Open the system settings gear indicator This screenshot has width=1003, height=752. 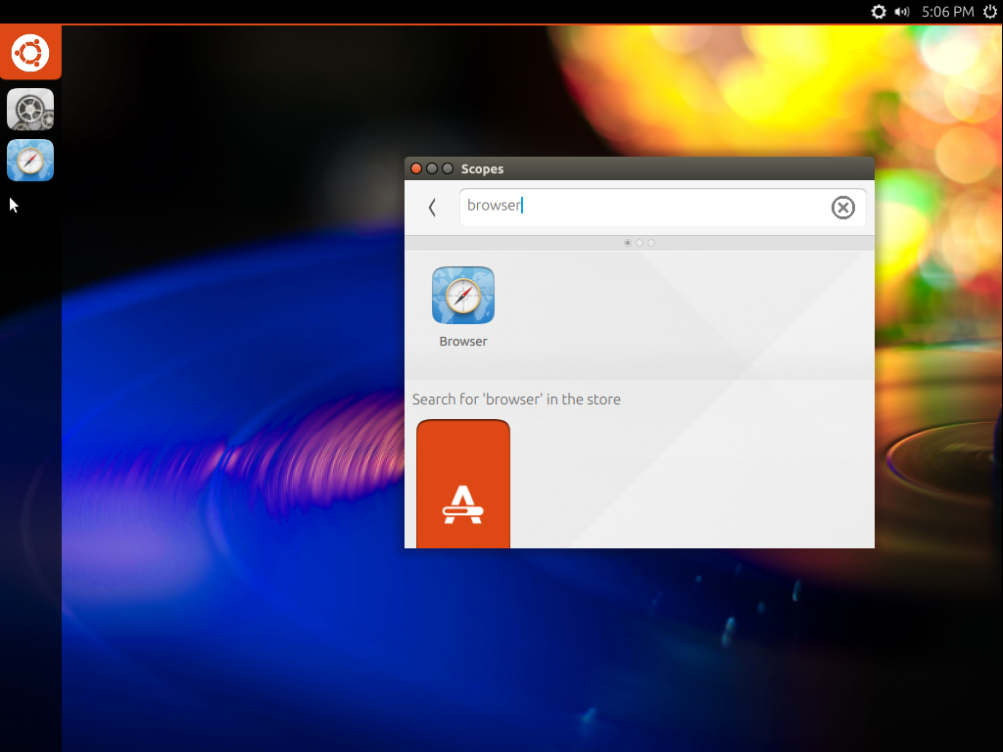click(879, 12)
